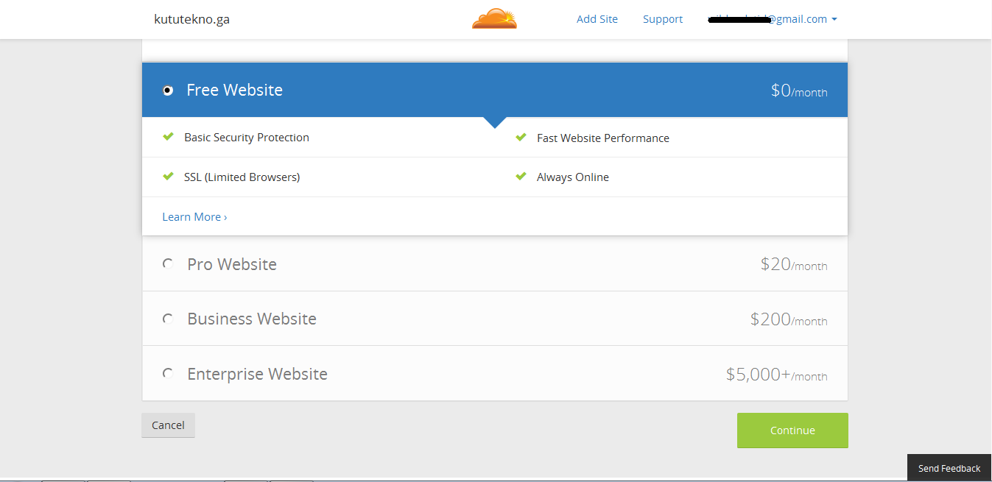Click the Send Feedback button
The height and width of the screenshot is (482, 992).
coord(949,467)
